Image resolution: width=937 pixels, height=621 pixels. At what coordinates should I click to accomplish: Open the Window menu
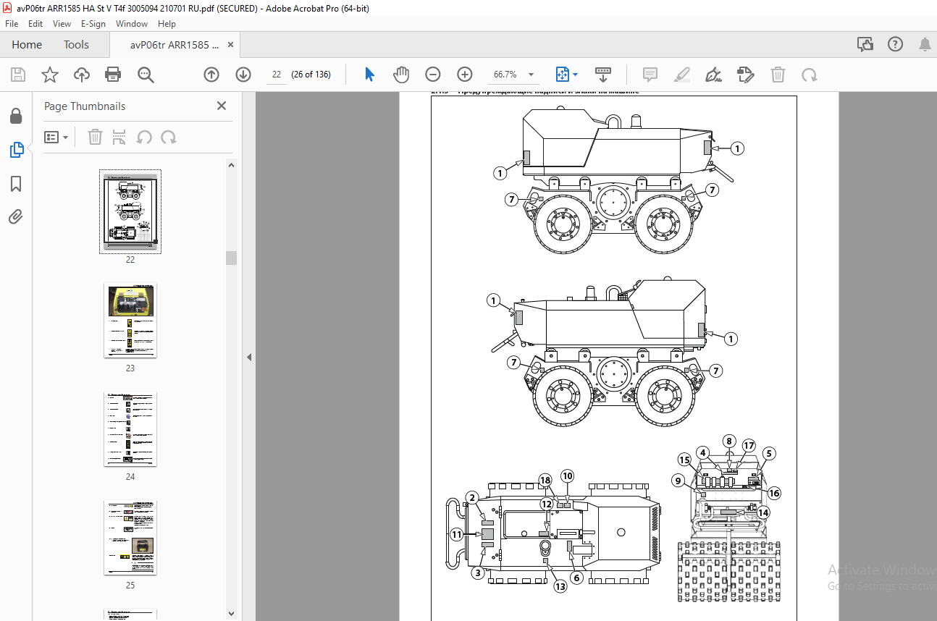[132, 24]
